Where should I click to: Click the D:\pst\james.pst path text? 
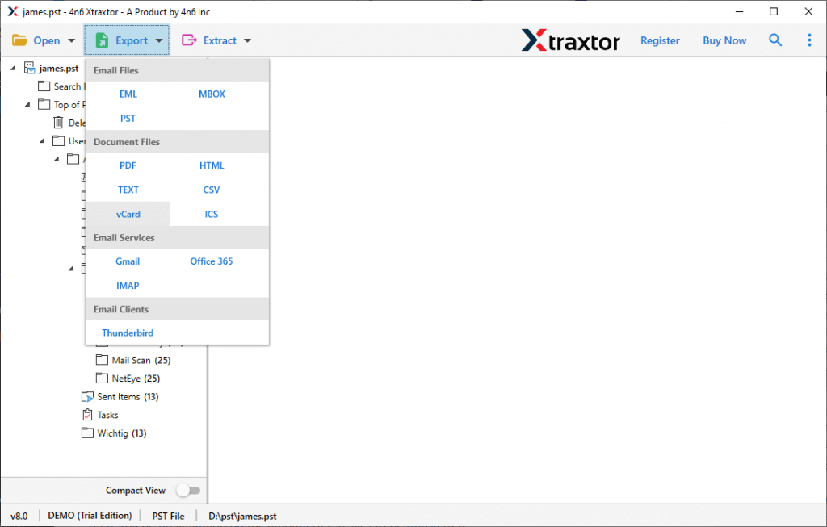[x=242, y=516]
